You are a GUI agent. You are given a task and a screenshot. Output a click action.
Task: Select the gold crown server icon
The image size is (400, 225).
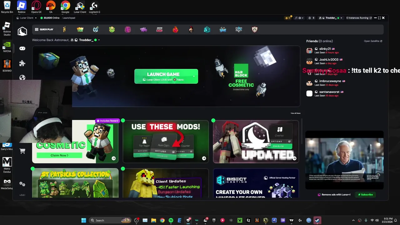pyautogui.click(x=80, y=29)
